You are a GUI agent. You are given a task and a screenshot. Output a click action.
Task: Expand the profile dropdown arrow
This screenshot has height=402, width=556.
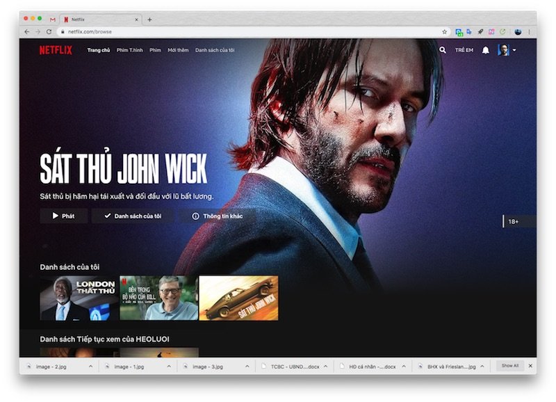pos(514,50)
